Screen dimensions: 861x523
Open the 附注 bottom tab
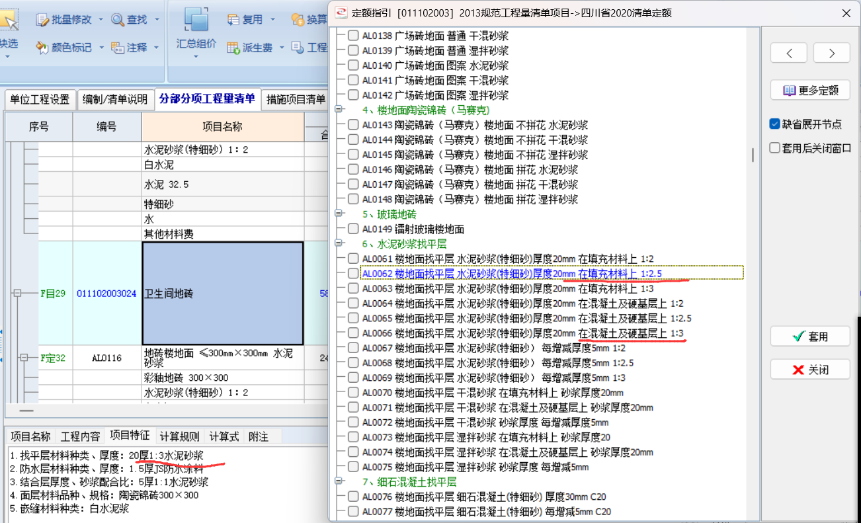pos(258,436)
